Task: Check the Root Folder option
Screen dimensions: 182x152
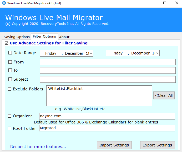Action: (9, 128)
